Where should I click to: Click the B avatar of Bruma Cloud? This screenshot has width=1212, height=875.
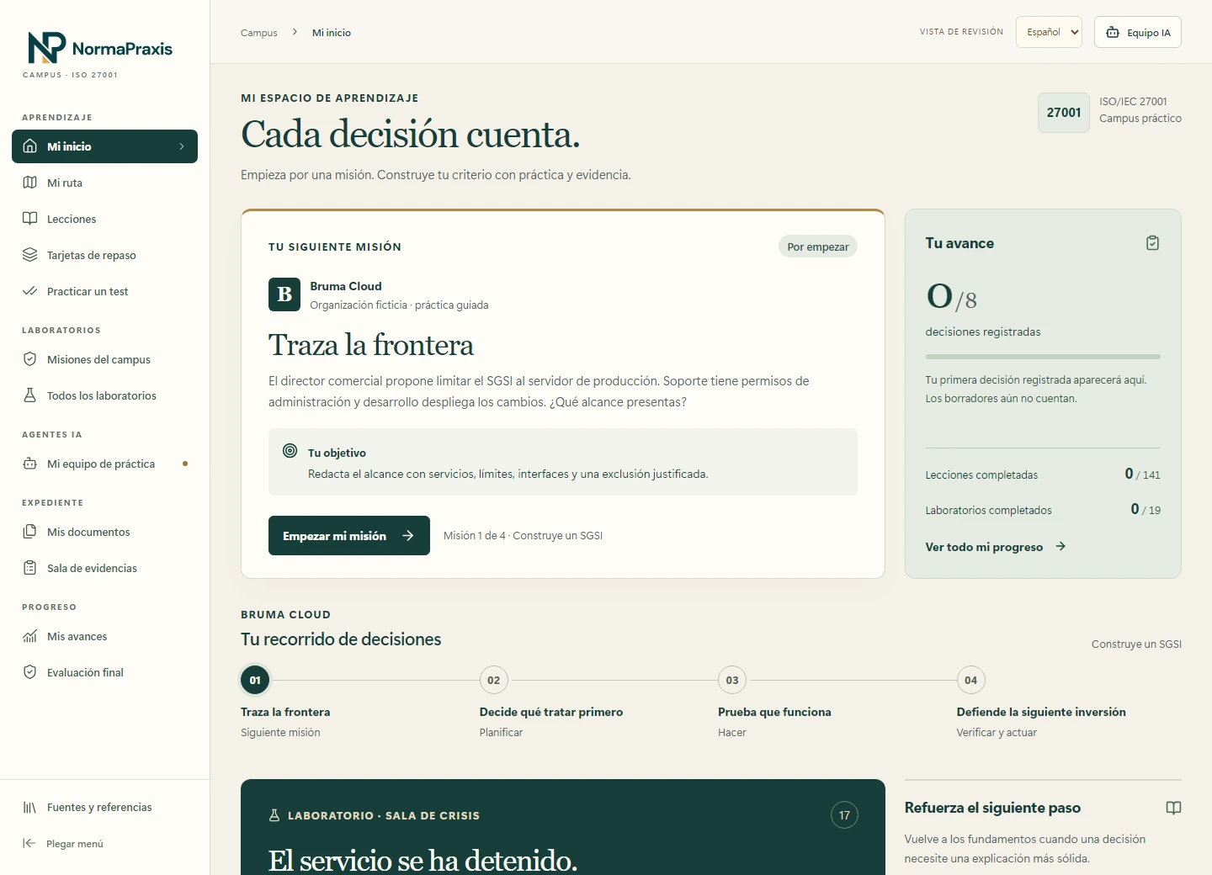pos(284,294)
